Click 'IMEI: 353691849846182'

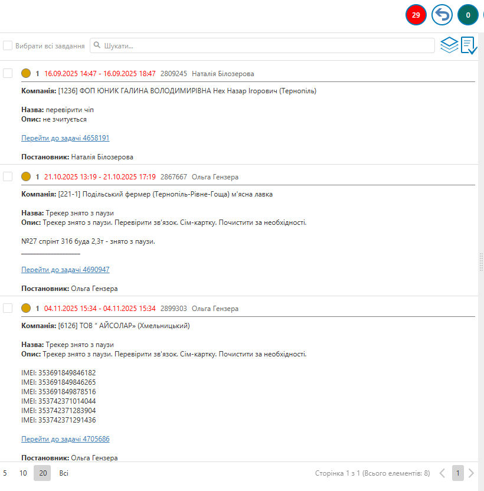pyautogui.click(x=58, y=373)
